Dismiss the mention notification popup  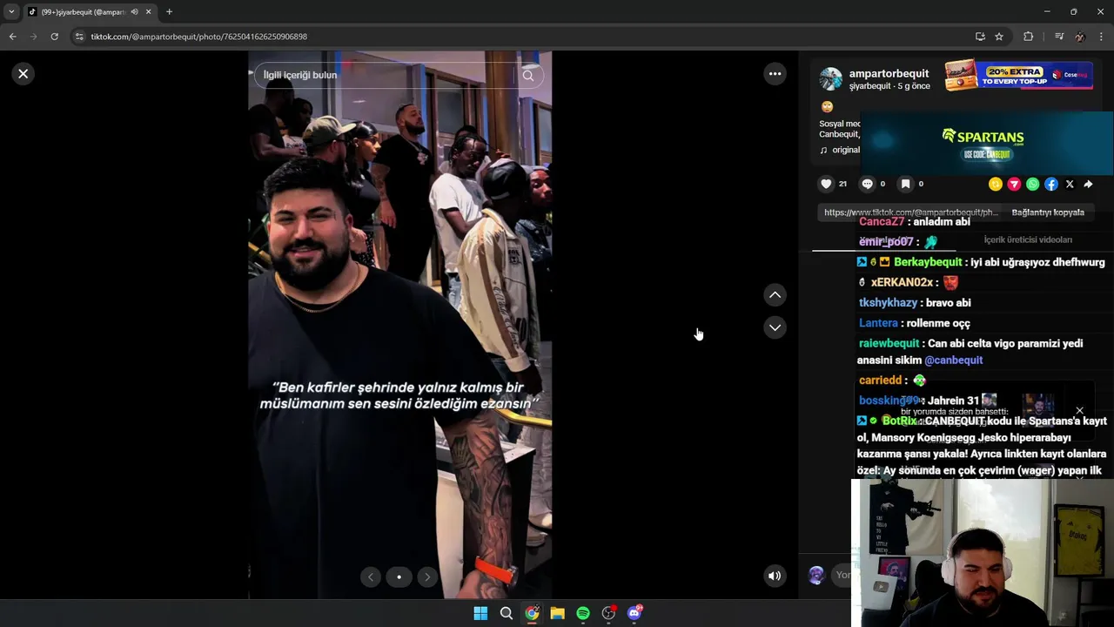click(1079, 410)
